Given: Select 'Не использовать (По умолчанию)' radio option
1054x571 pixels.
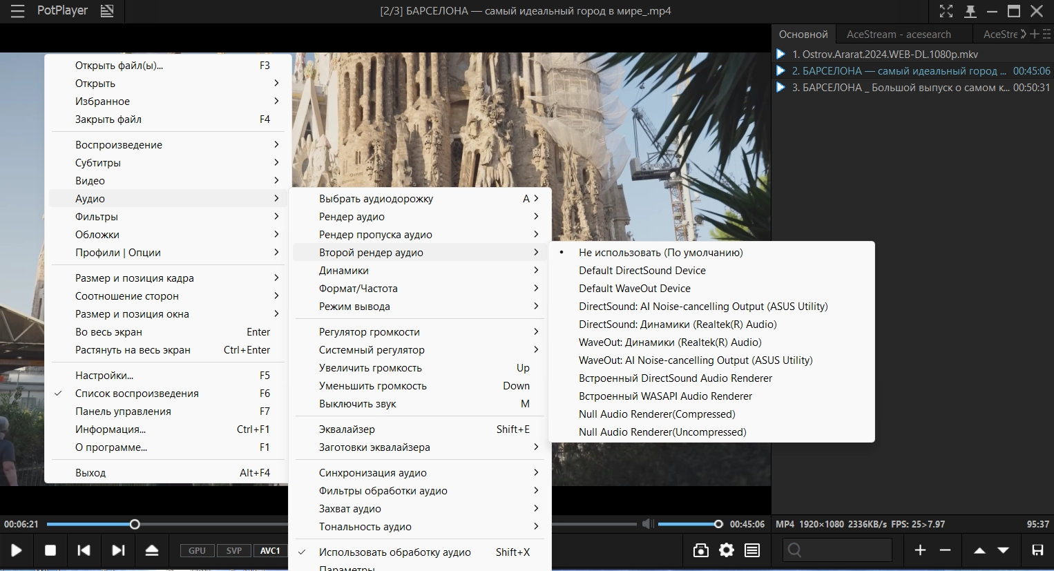Looking at the screenshot, I should click(660, 253).
